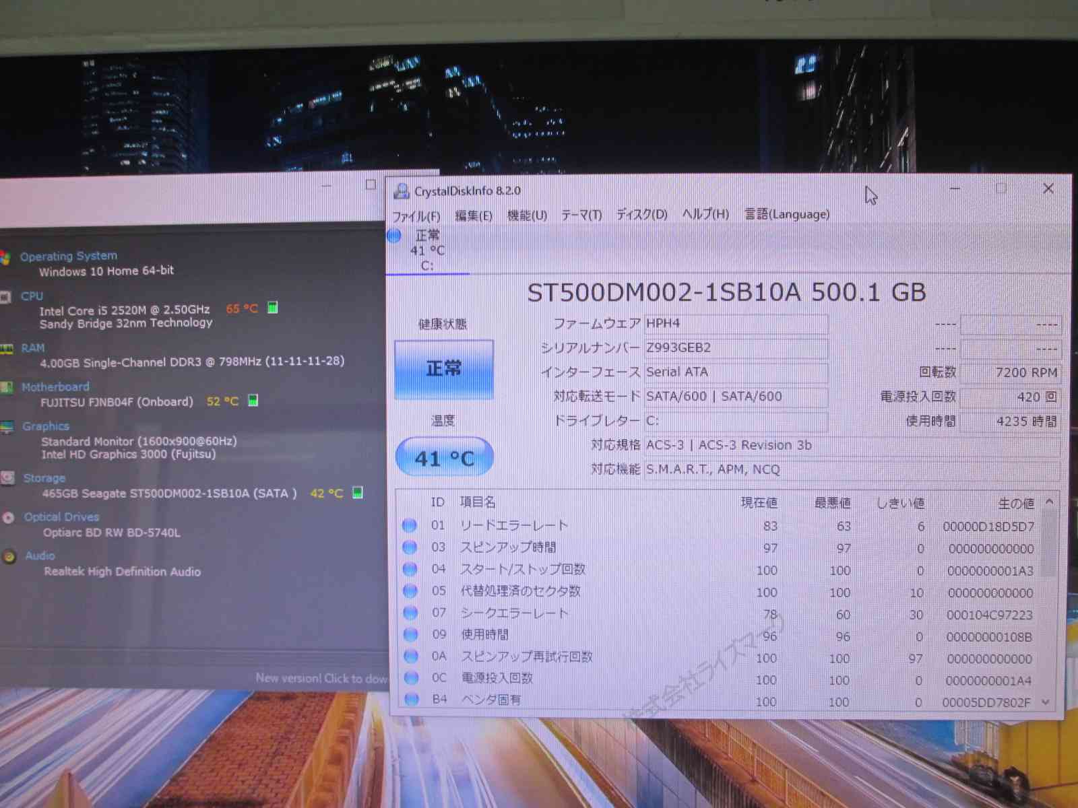The width and height of the screenshot is (1078, 808).
Task: Click the Audio speaker icon in Speccy
Action: click(x=9, y=557)
